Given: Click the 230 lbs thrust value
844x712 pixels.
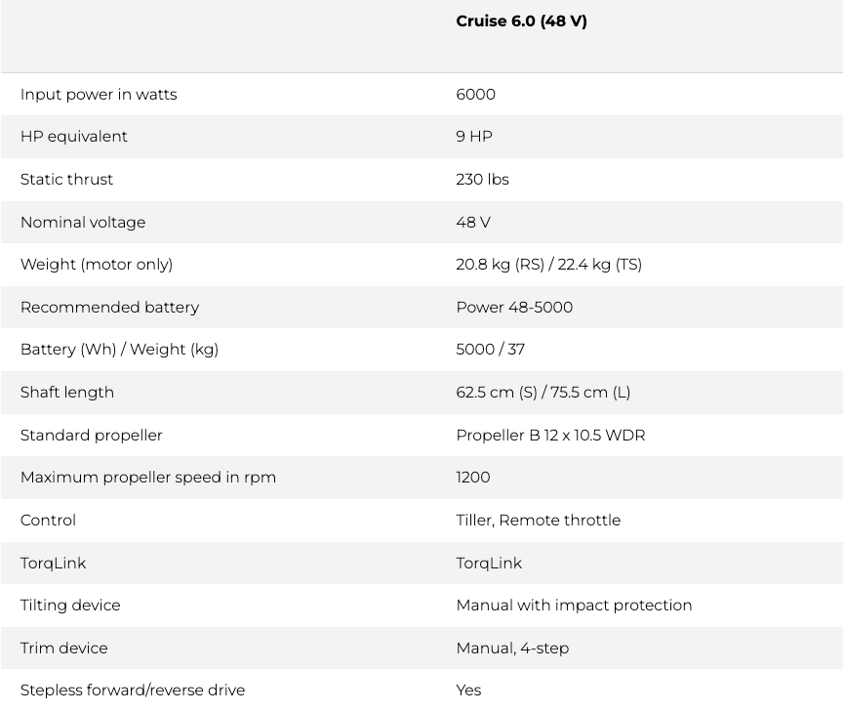Looking at the screenshot, I should pyautogui.click(x=482, y=180).
